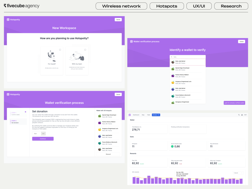Click the wallet search field
This screenshot has width=252, height=189.
187,57
